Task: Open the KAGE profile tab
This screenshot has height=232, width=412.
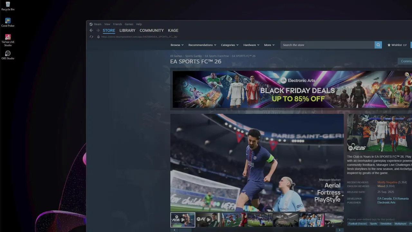Action: tap(173, 30)
